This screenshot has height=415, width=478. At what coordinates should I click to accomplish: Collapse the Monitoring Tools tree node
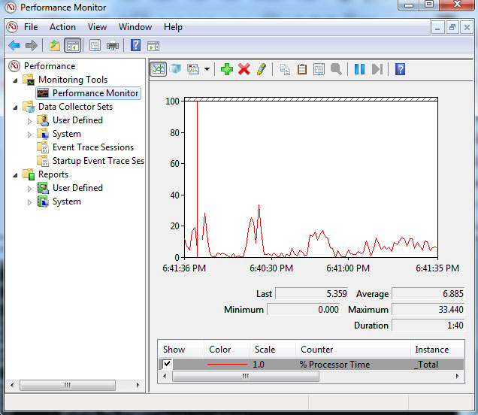tap(16, 80)
